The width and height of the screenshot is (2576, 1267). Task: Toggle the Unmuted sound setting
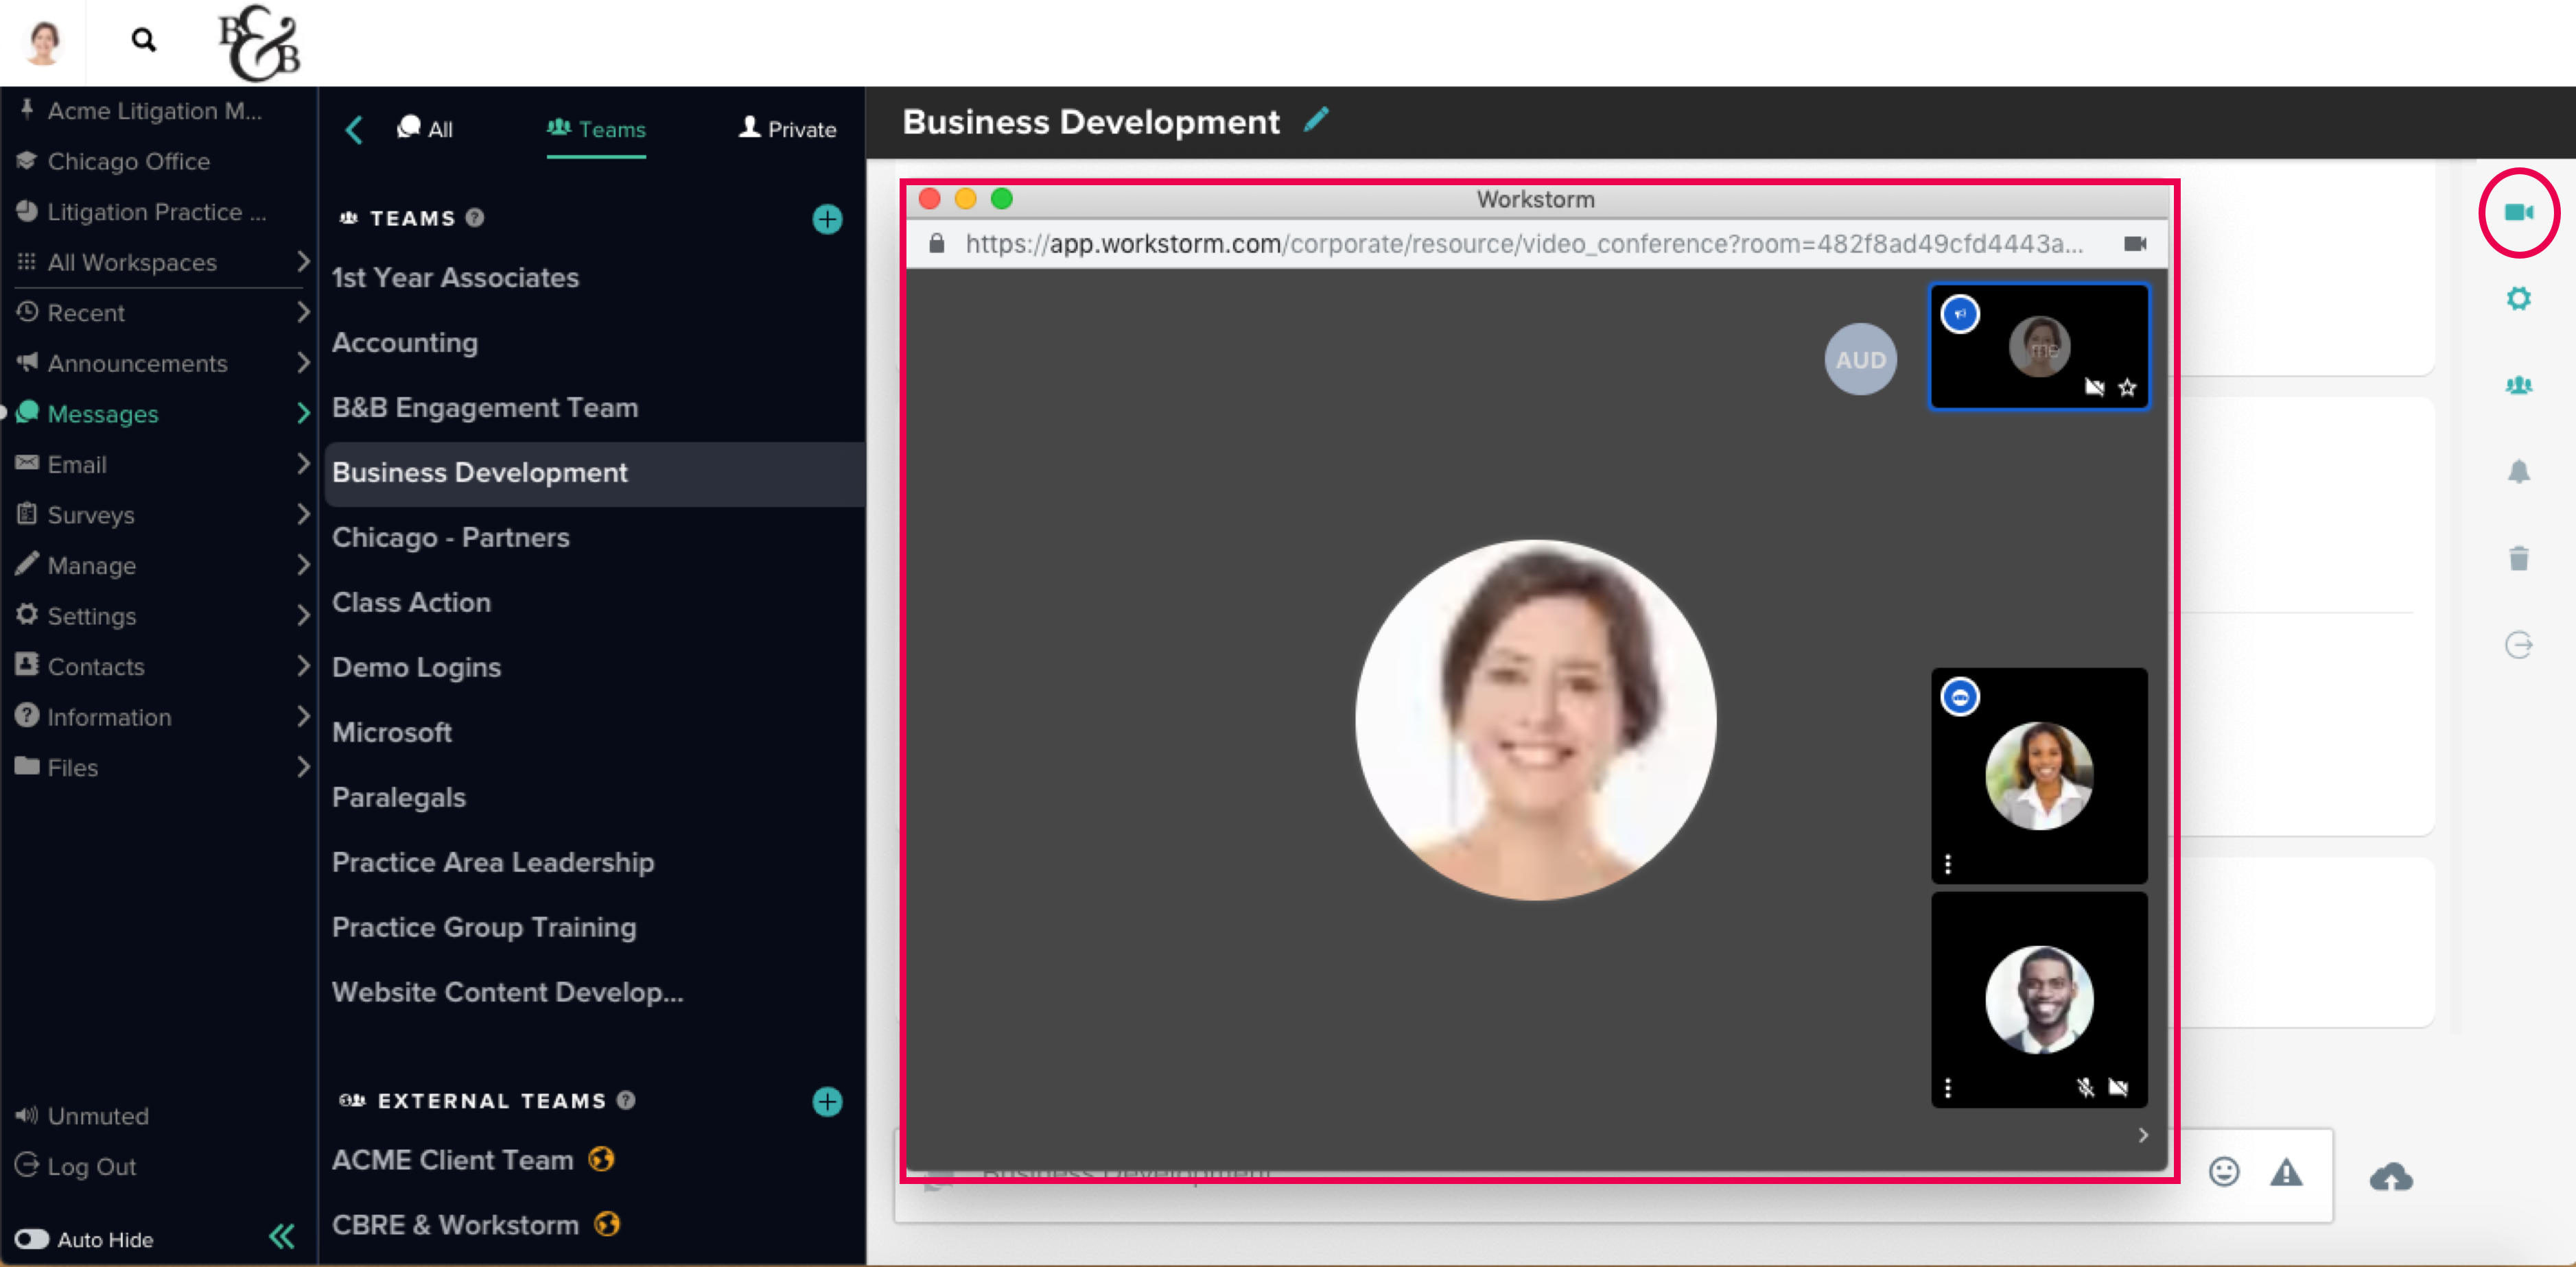[x=82, y=1115]
